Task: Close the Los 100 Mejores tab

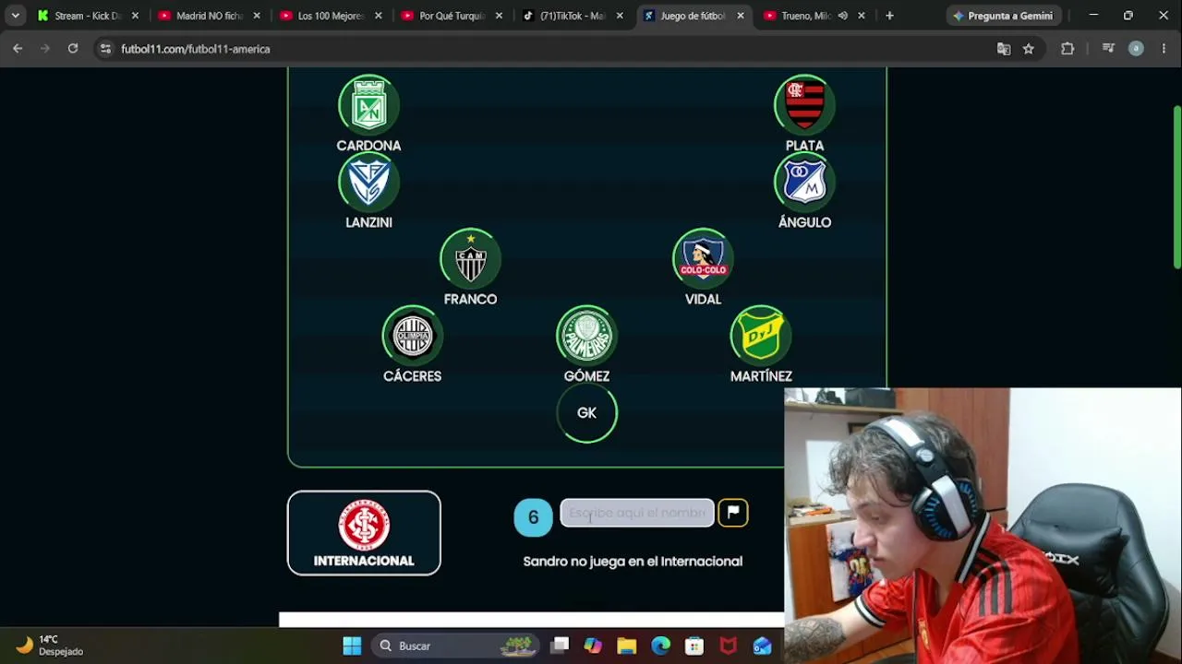Action: [x=378, y=16]
